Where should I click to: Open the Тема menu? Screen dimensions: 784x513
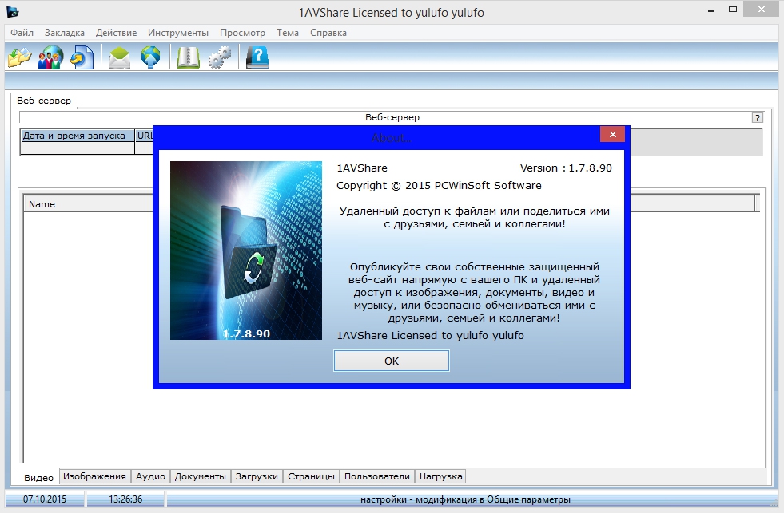click(x=288, y=33)
